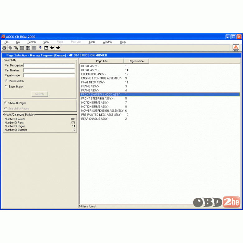This screenshot has height=243, width=243.
Task: Click the model list toolbar icon
Action: coord(28,48)
